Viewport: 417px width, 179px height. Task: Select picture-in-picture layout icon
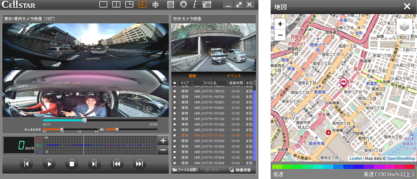129,5
